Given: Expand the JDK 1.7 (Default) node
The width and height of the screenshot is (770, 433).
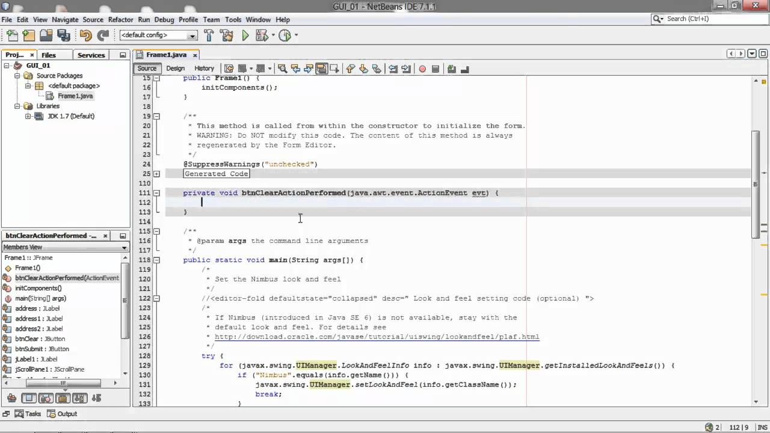Looking at the screenshot, I should click(28, 117).
